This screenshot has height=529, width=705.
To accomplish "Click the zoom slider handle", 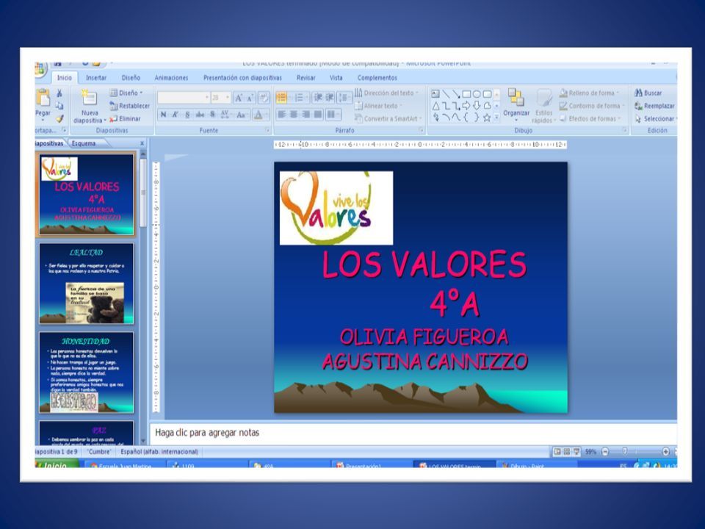I will 624,451.
